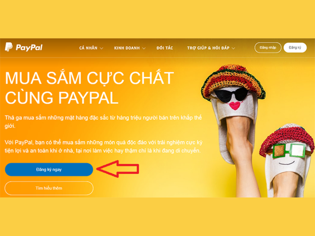Open the CÁ NHÂN menu

(x=88, y=48)
